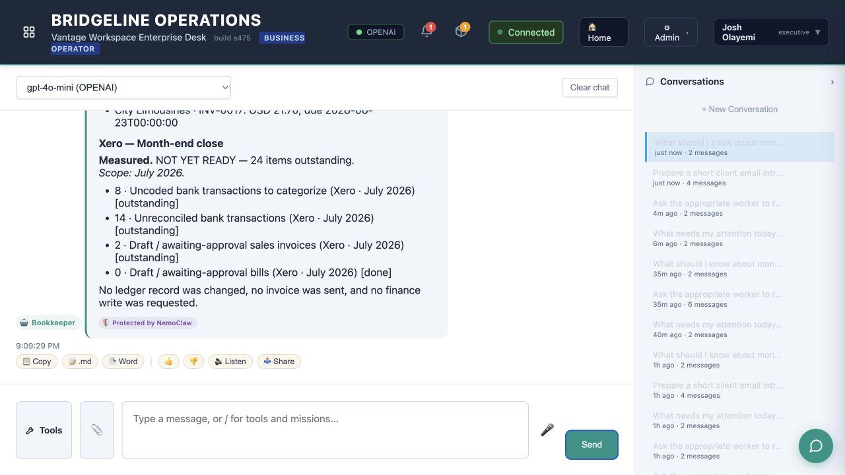Viewport: 845px width, 475px height.
Task: Open 'What should I know' 35m ago conversation
Action: 740,269
